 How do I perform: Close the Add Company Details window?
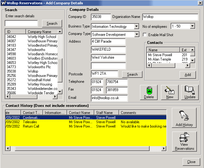pyautogui.click(x=200, y=3)
